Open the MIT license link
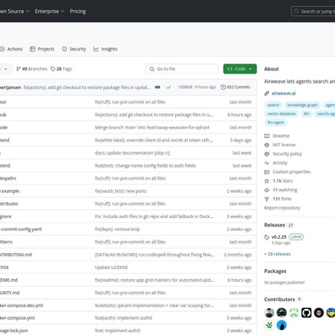This screenshot has height=335, width=335. pos(284,145)
